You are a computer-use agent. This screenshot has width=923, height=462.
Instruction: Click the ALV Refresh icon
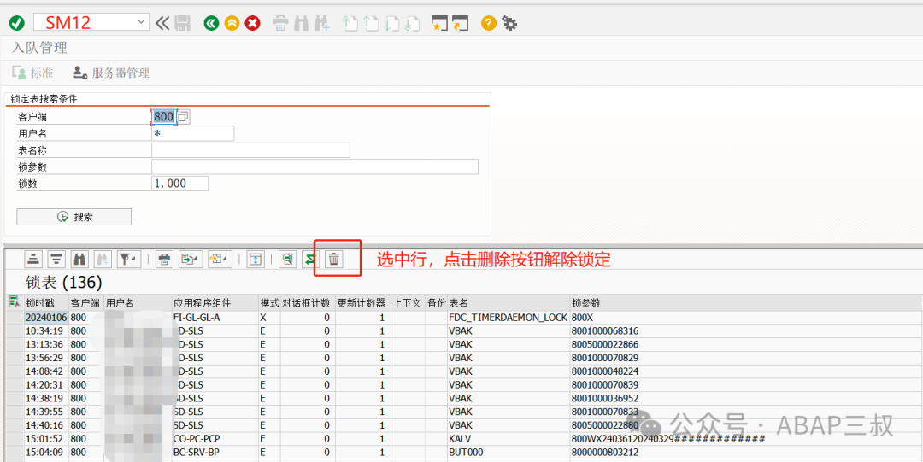point(310,259)
